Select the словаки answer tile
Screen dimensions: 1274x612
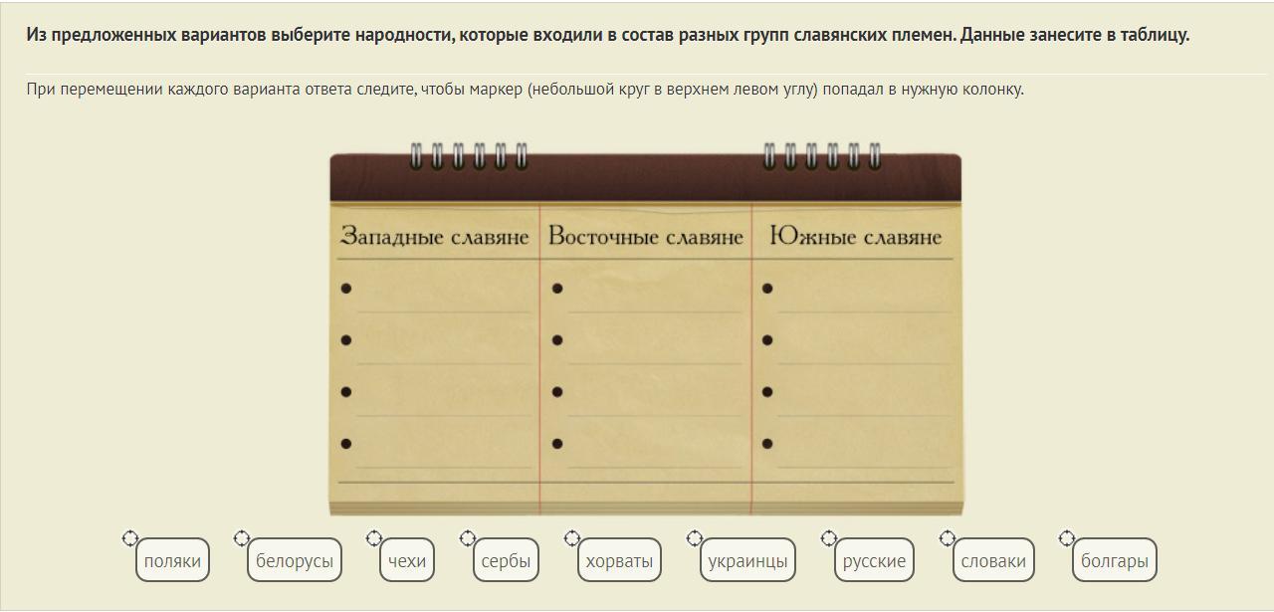click(993, 561)
